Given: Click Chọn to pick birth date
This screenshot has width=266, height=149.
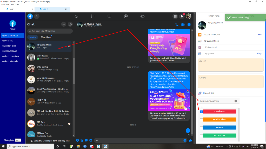Looking at the screenshot, I should (x=260, y=53).
